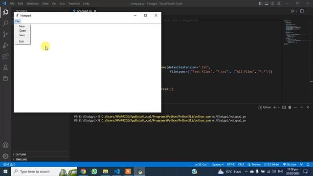Open the Run and Debug view
The height and width of the screenshot is (176, 313).
[x=5, y=45]
